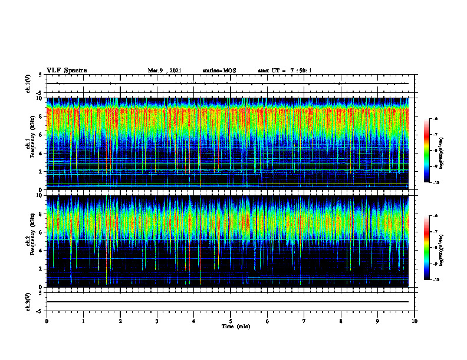Viewport: 467px width, 360px height.
Task: Click the ch.3 voltage waveform trace
Action: pos(227,302)
